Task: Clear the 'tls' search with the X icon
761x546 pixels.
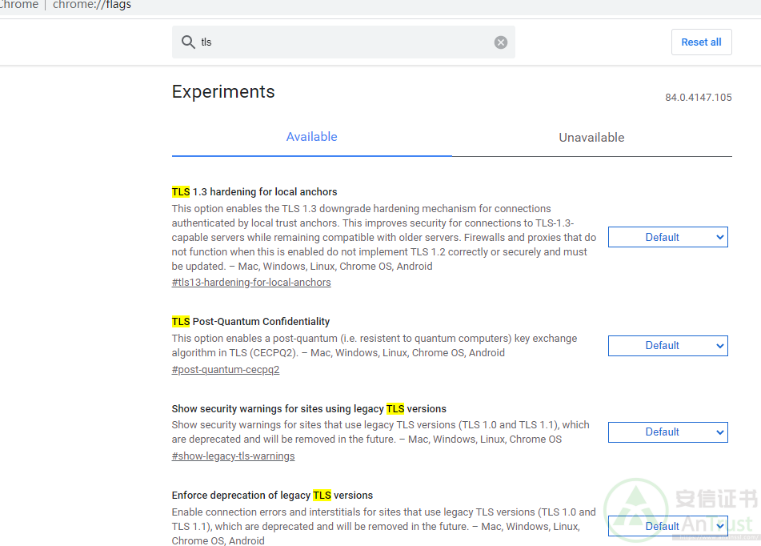Action: pyautogui.click(x=501, y=42)
